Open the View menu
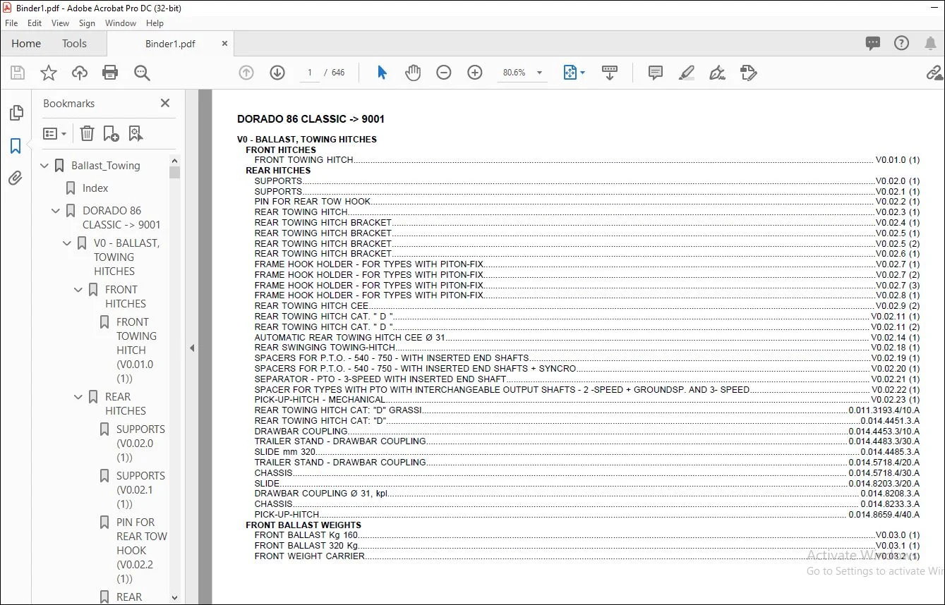The image size is (945, 605). click(x=60, y=23)
